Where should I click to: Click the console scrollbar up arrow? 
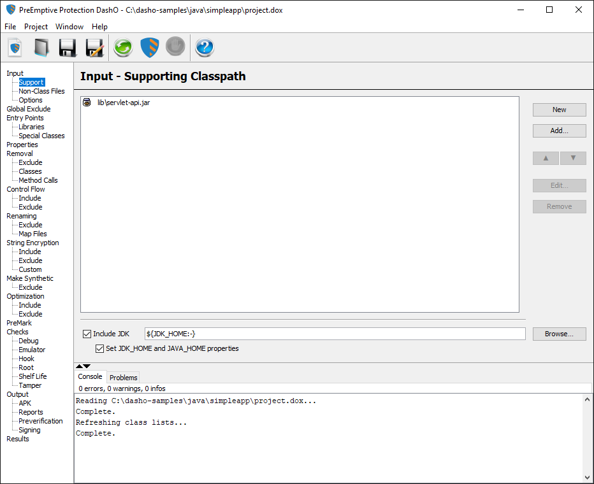tap(587, 399)
